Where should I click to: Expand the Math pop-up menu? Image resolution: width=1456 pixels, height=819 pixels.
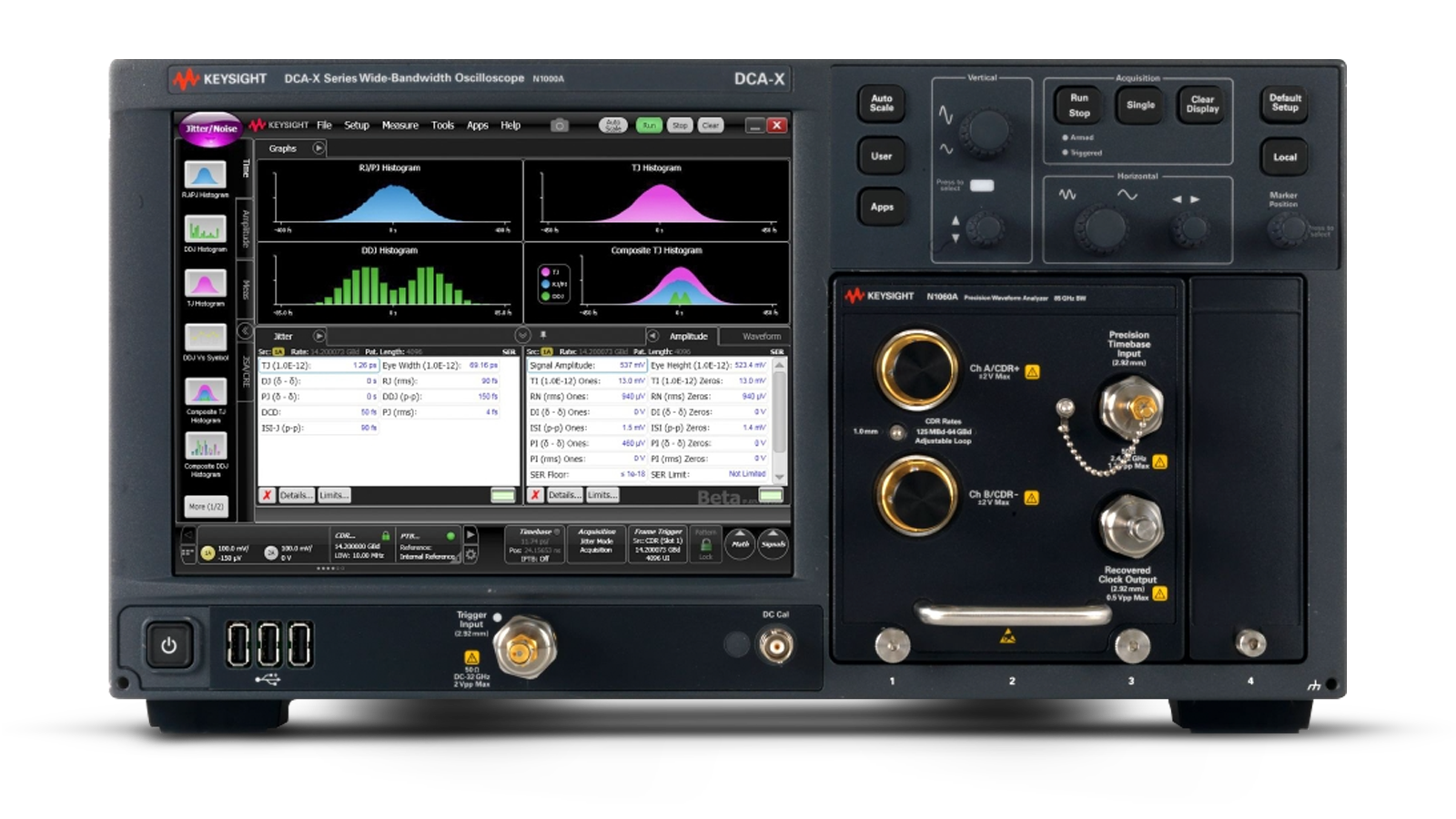point(740,543)
